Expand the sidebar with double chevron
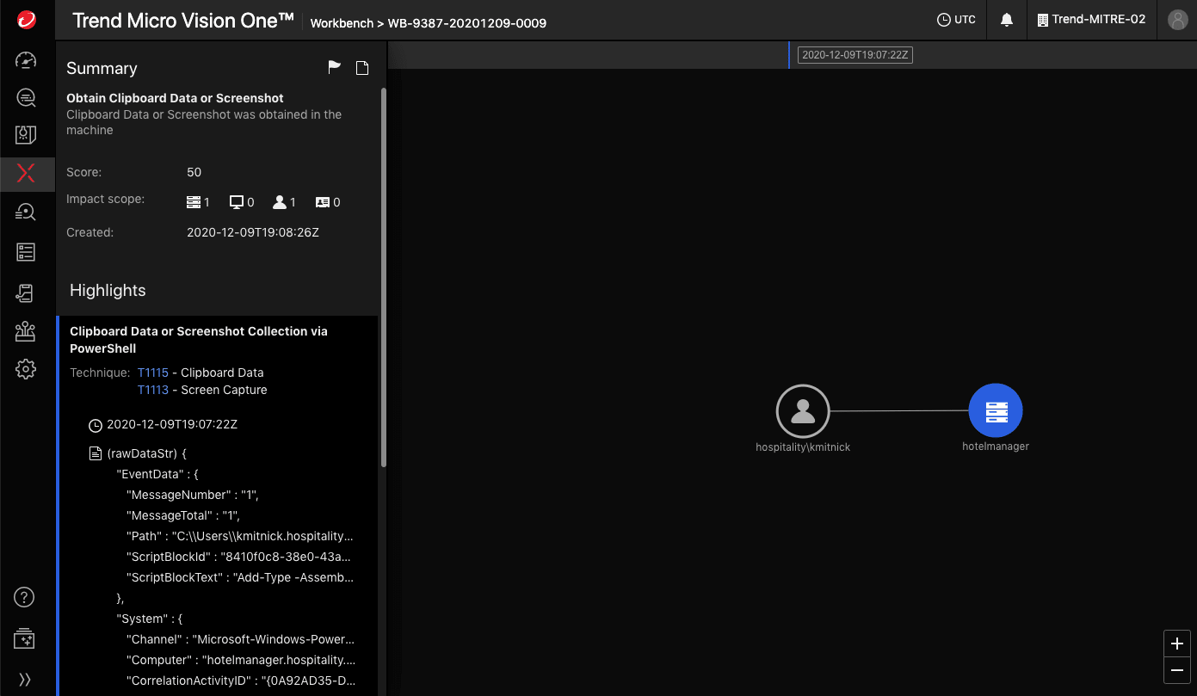The height and width of the screenshot is (696, 1197). point(26,679)
